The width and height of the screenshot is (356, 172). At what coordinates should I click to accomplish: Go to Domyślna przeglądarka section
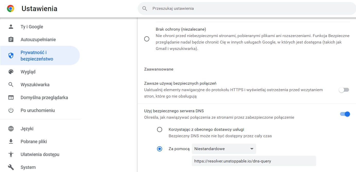point(44,98)
